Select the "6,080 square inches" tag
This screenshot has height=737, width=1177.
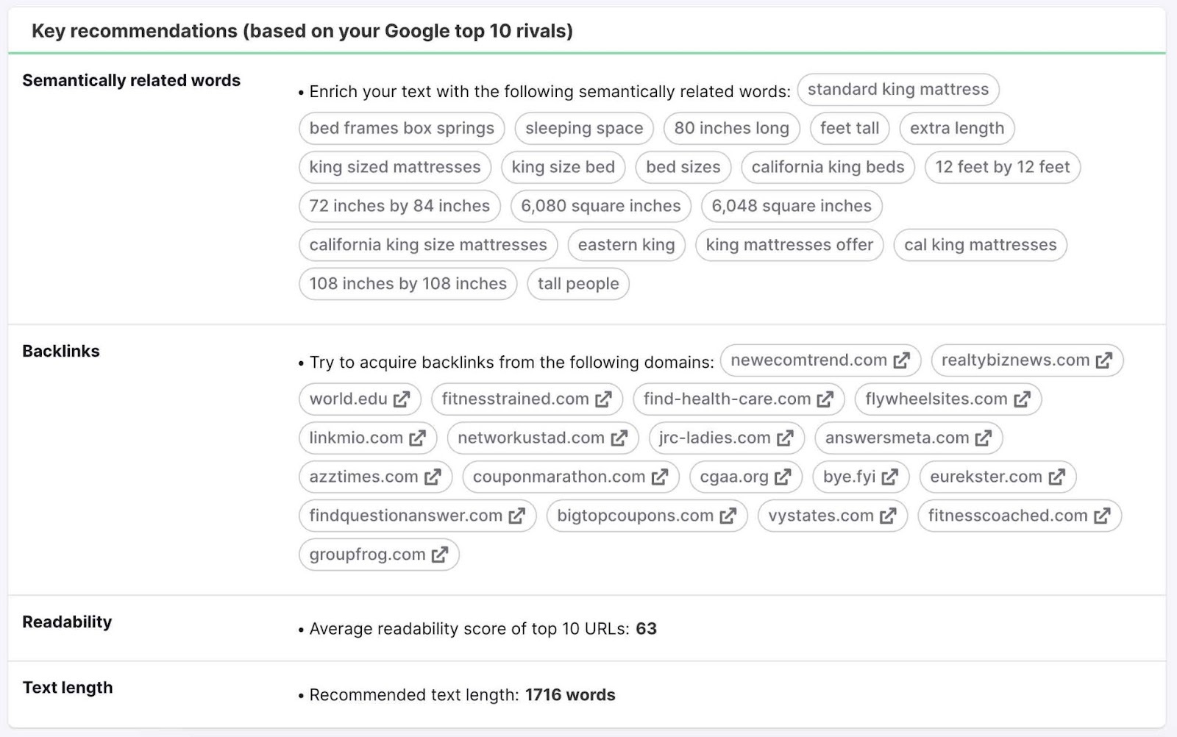pos(601,206)
